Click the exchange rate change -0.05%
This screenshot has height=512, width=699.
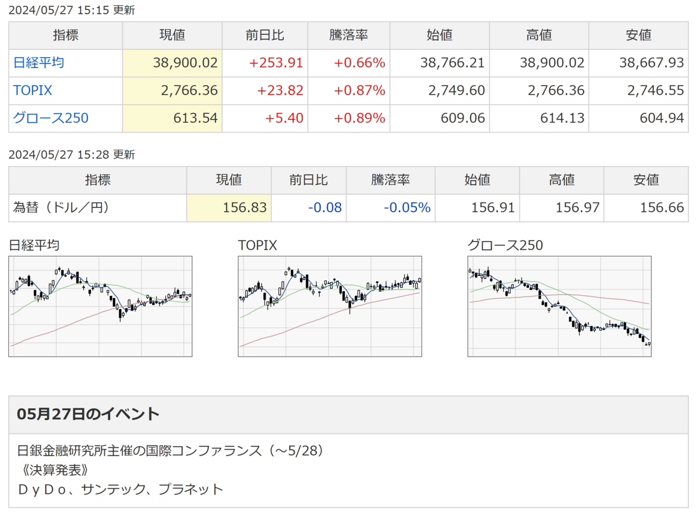tap(407, 208)
